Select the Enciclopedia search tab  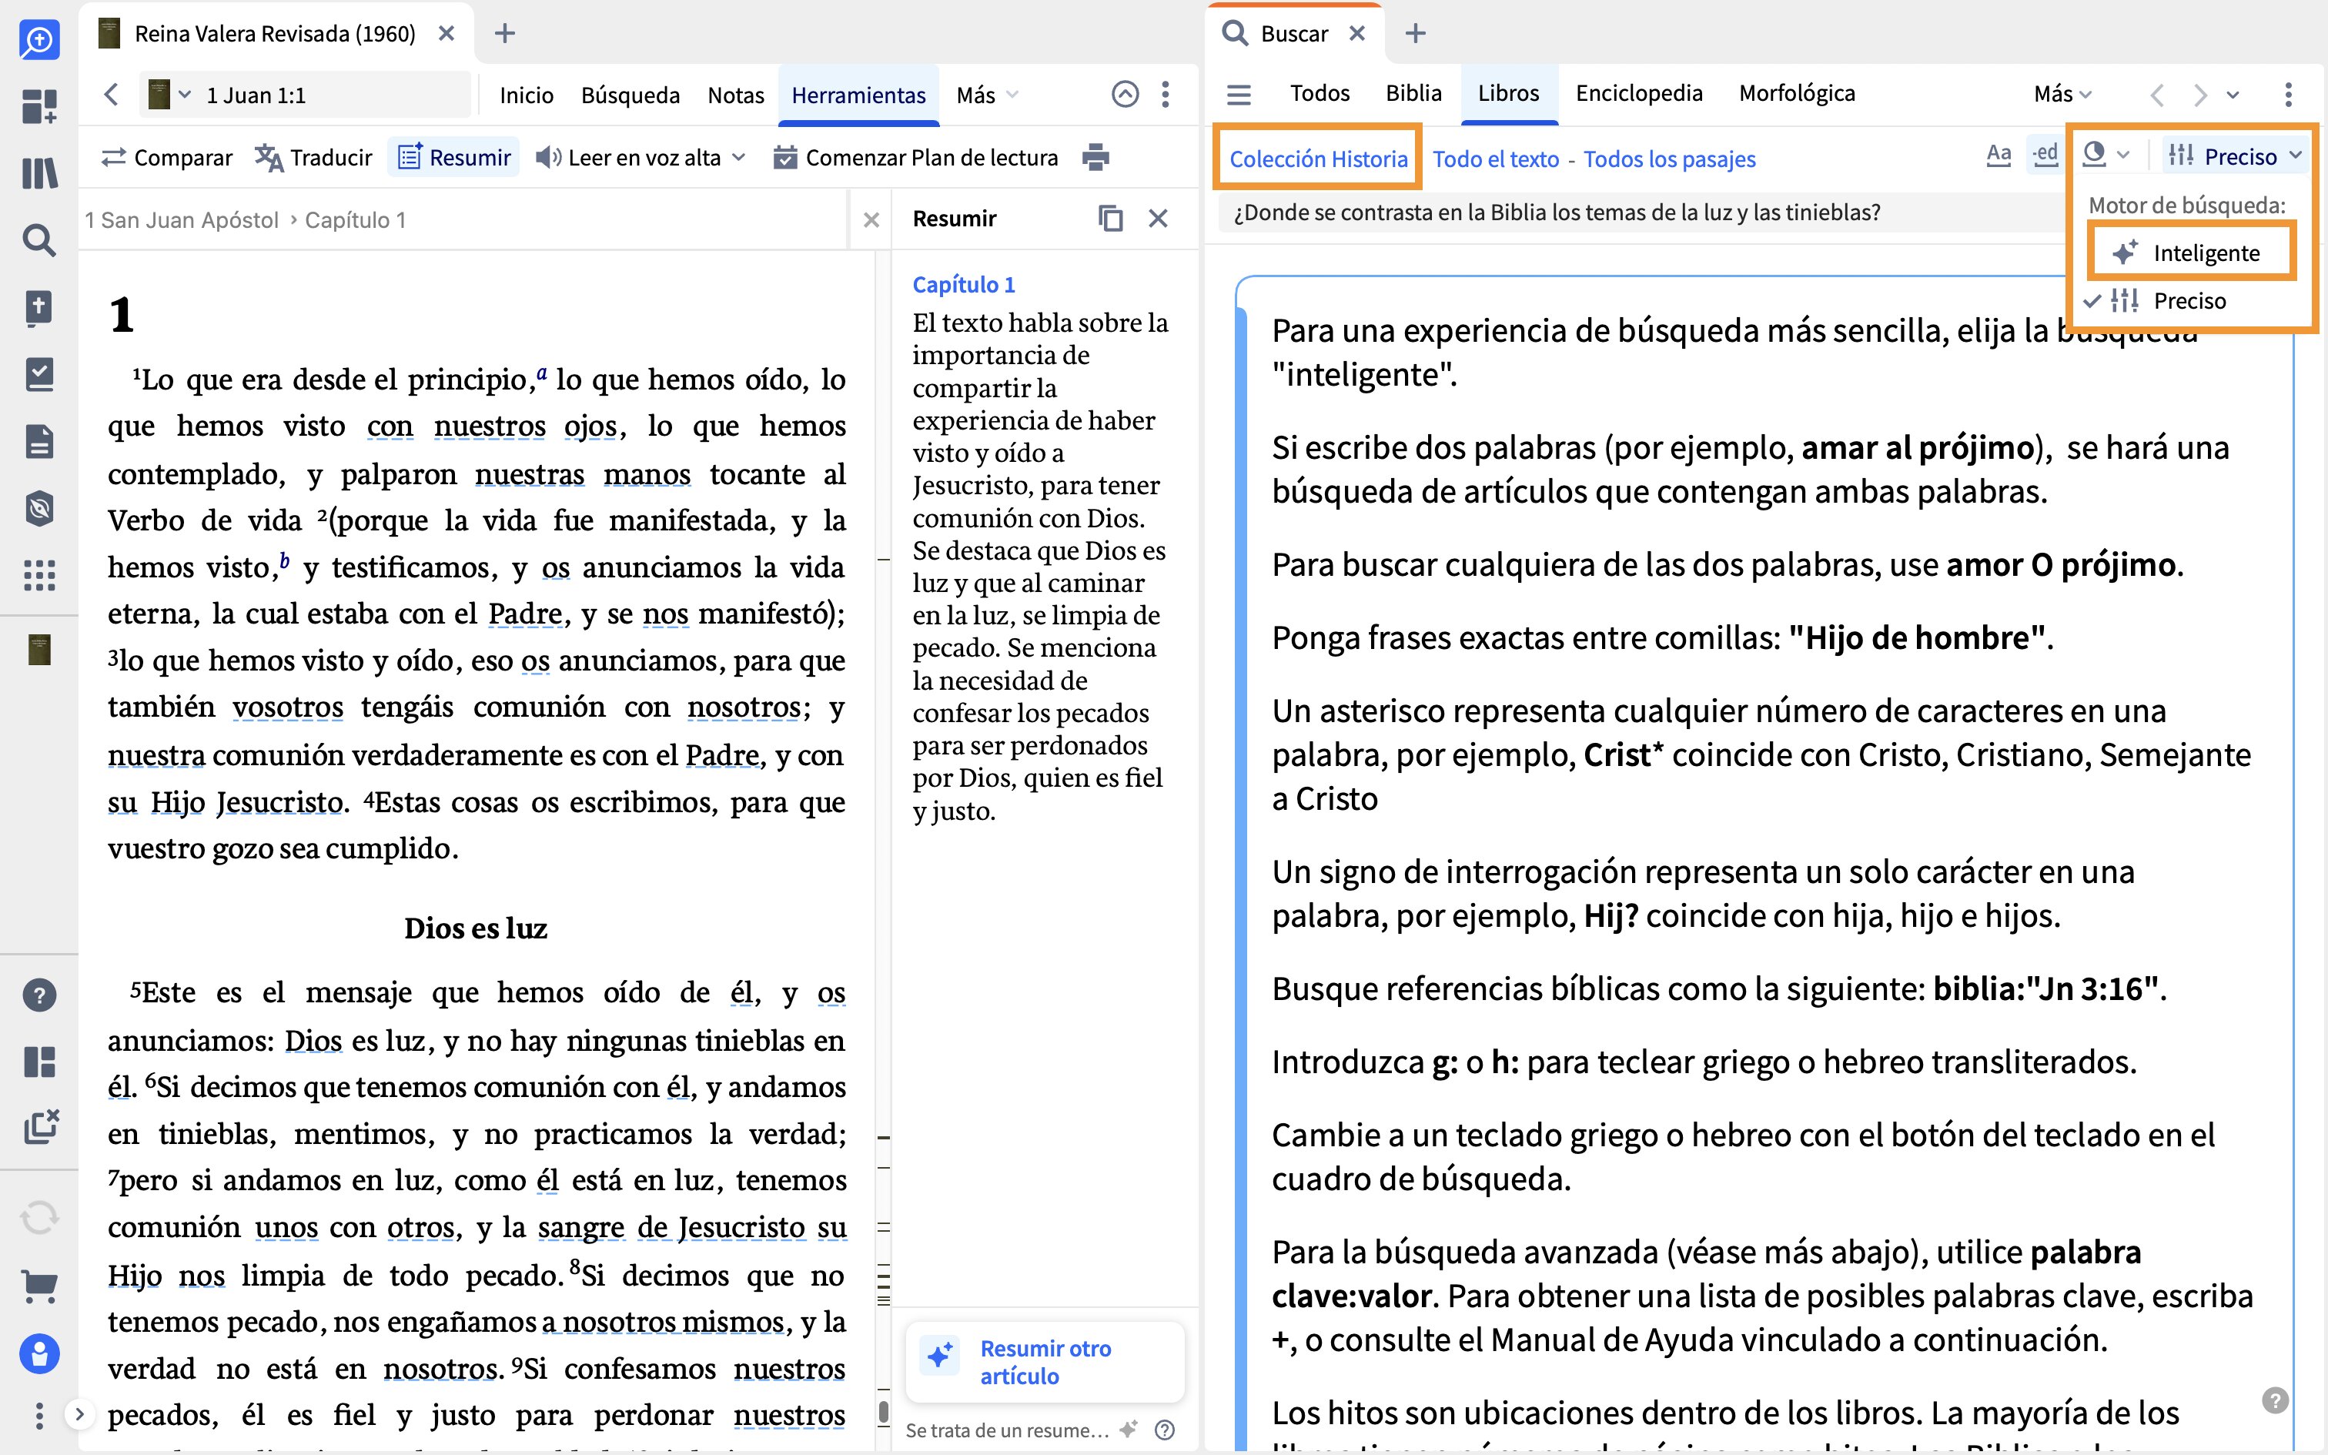1638,93
